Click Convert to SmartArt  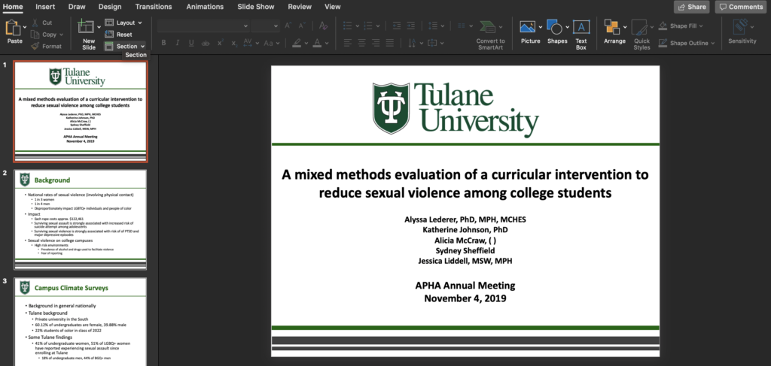490,35
